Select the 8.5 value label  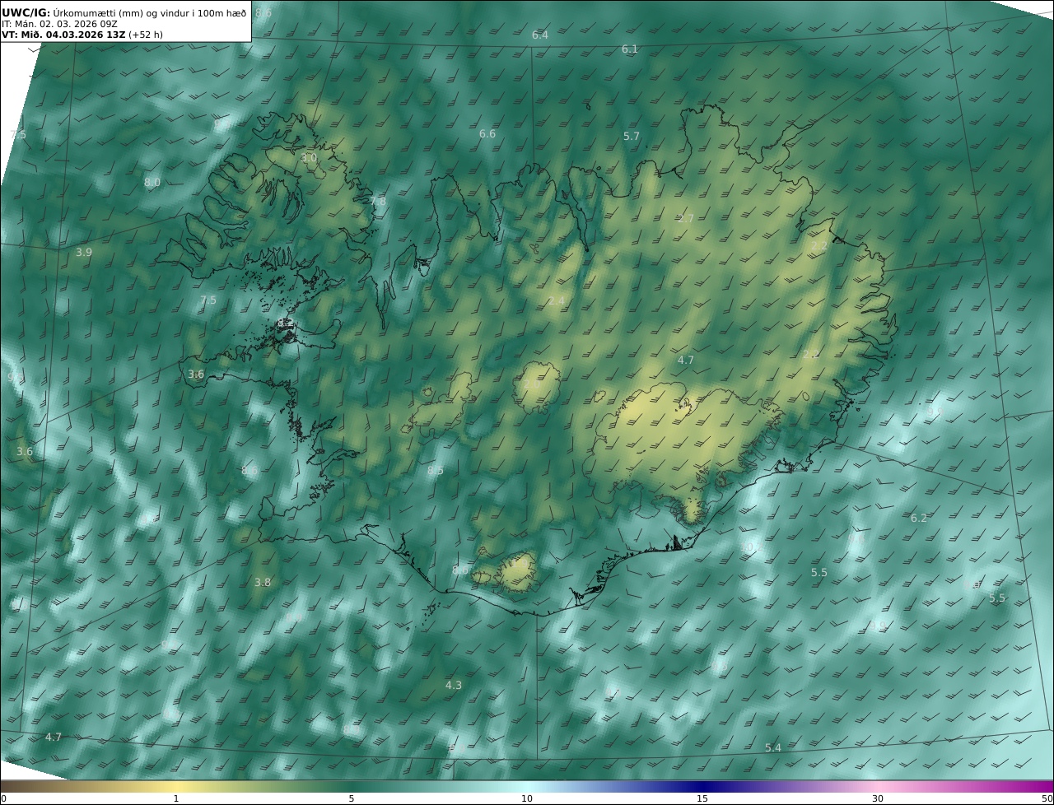436,471
